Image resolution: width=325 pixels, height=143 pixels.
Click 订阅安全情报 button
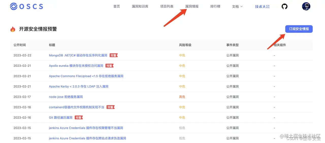coord(299,29)
